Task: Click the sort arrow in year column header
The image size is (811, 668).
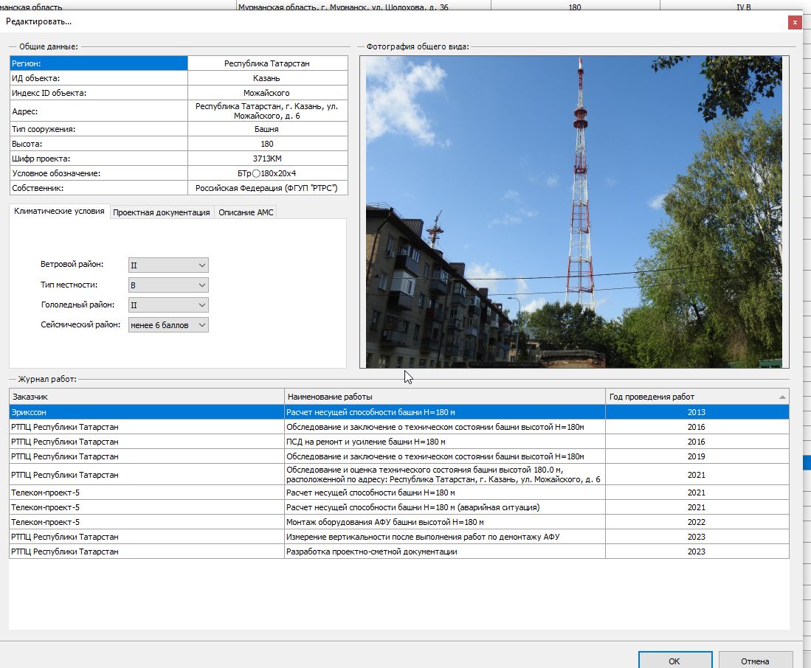Action: (782, 397)
